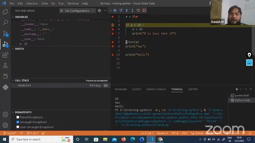Image resolution: width=255 pixels, height=143 pixels.
Task: Toggle User Uncaught Exceptions checkbox
Action: point(18,127)
